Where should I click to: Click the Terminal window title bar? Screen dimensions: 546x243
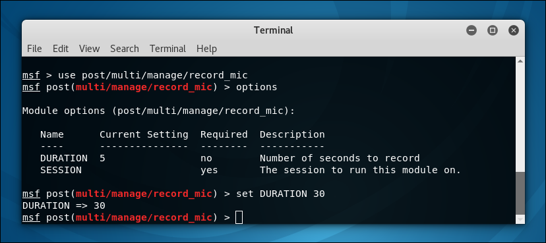point(274,30)
